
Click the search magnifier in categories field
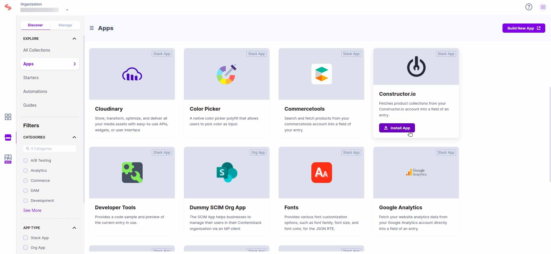28,149
